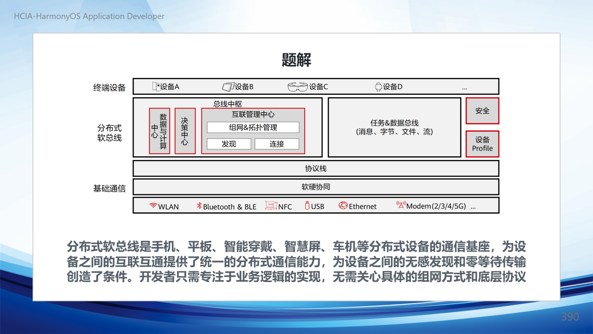This screenshot has width=593, height=334.
Task: Click the (消息、字节、文件、流) text
Action: 395,132
